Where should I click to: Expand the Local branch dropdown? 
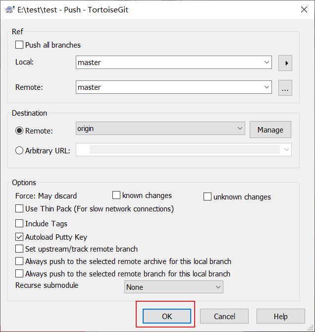click(266, 63)
